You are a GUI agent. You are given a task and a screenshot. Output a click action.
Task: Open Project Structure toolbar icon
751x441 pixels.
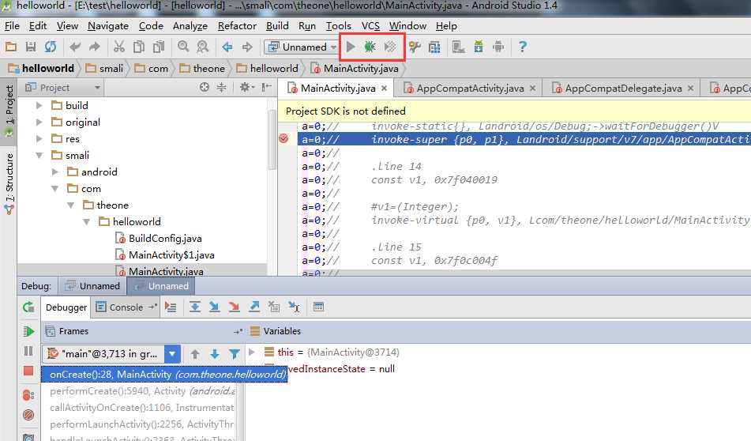pos(434,47)
